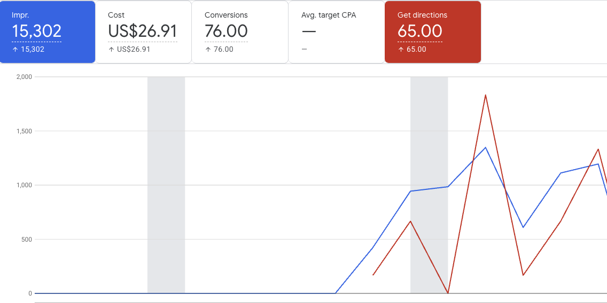Click the red line's highest peak
607x303 pixels.
click(x=485, y=95)
